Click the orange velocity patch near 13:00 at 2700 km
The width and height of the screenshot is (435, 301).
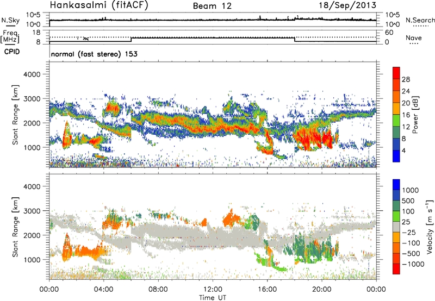click(x=231, y=217)
